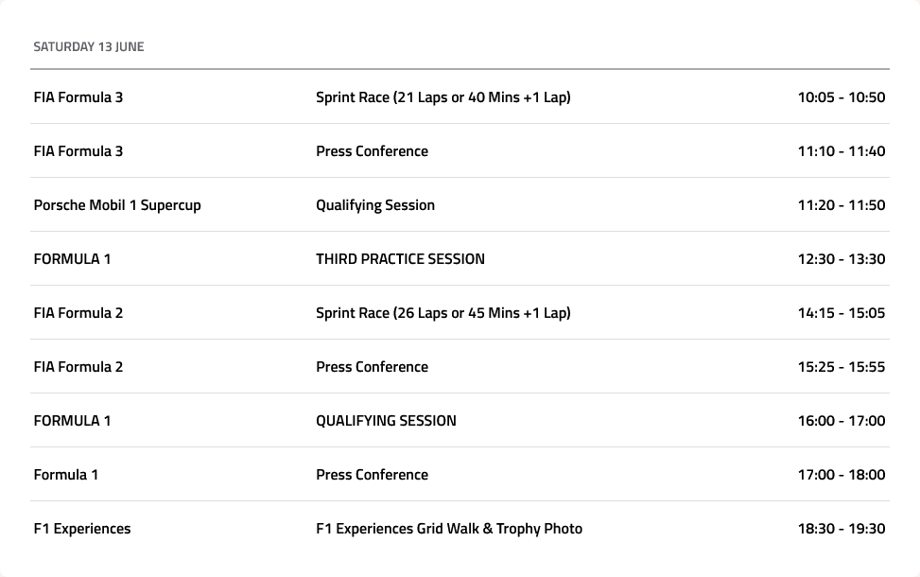Click THIRD PRACTICE SESSION text
Image resolution: width=920 pixels, height=577 pixels.
click(400, 259)
